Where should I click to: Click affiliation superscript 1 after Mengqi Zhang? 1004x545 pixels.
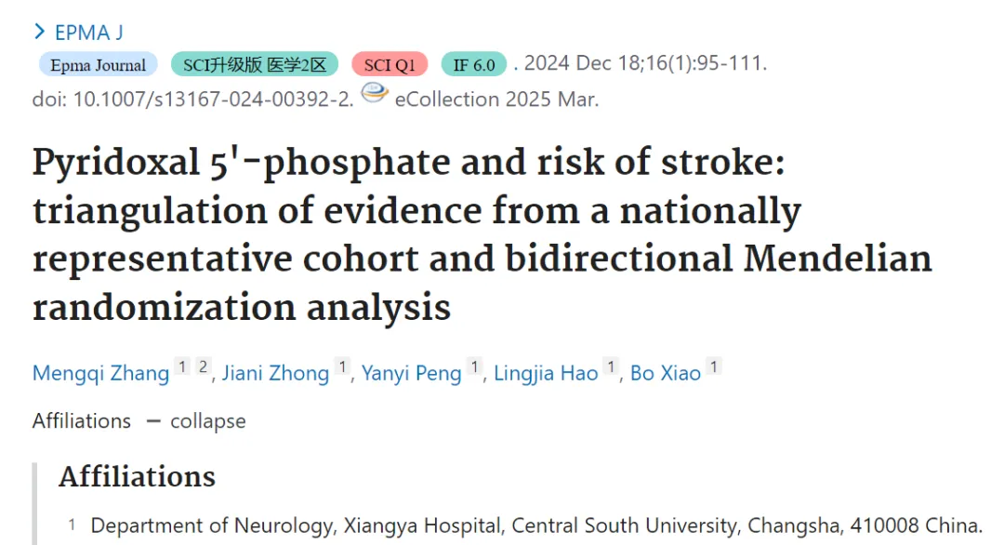pos(182,366)
